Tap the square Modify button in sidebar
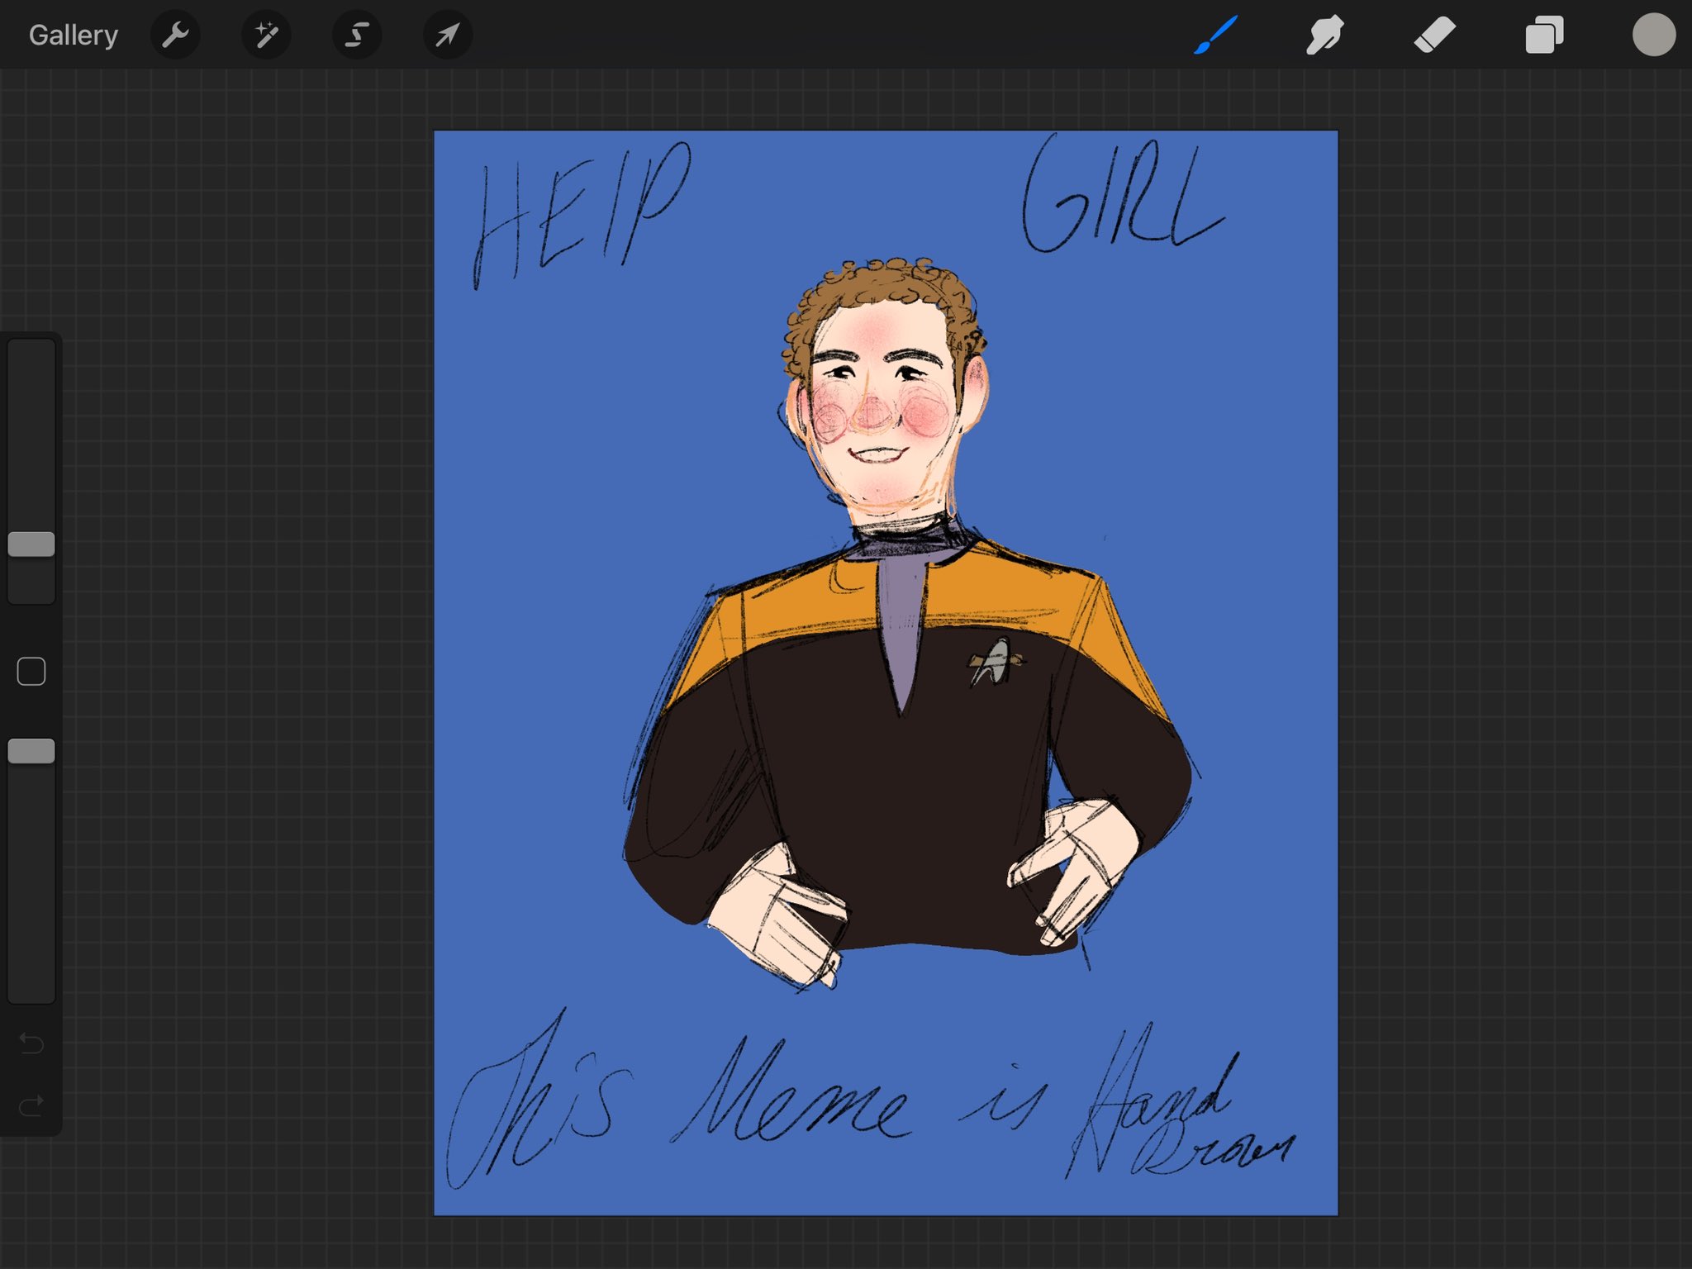Viewport: 1692px width, 1269px height. coord(31,672)
